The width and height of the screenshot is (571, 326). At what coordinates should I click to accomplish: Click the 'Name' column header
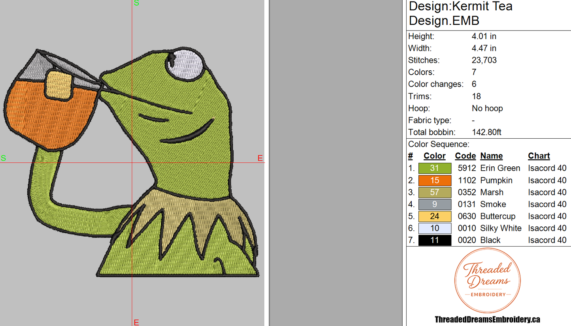492,156
